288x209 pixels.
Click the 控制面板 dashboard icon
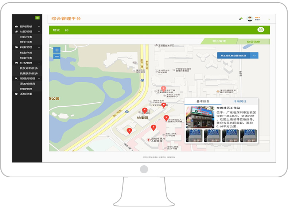click(x=16, y=27)
